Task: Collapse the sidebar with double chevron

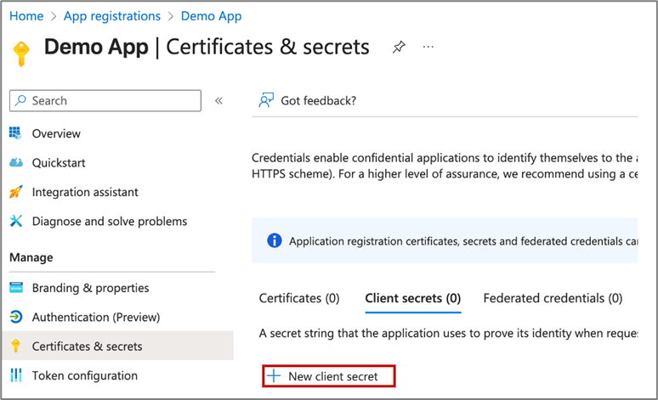Action: click(x=218, y=100)
